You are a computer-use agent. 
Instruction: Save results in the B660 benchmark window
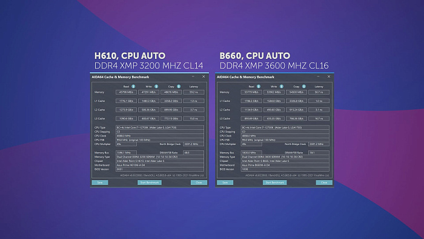(225, 183)
